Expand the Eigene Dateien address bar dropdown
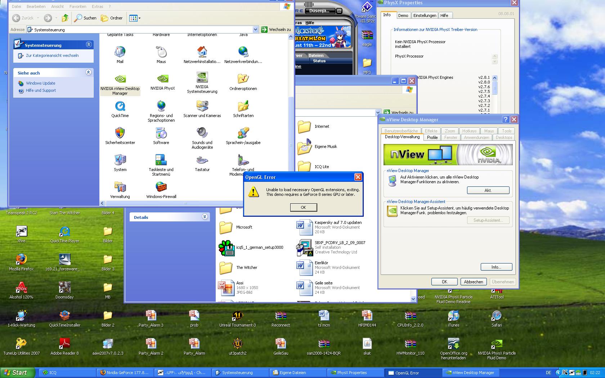 pos(378,112)
